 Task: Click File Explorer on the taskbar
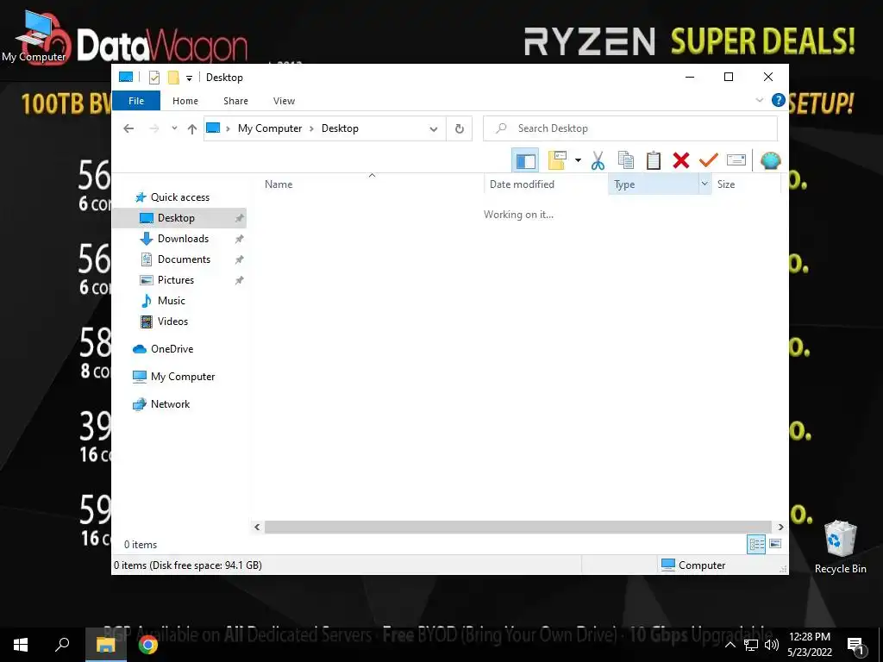[105, 645]
